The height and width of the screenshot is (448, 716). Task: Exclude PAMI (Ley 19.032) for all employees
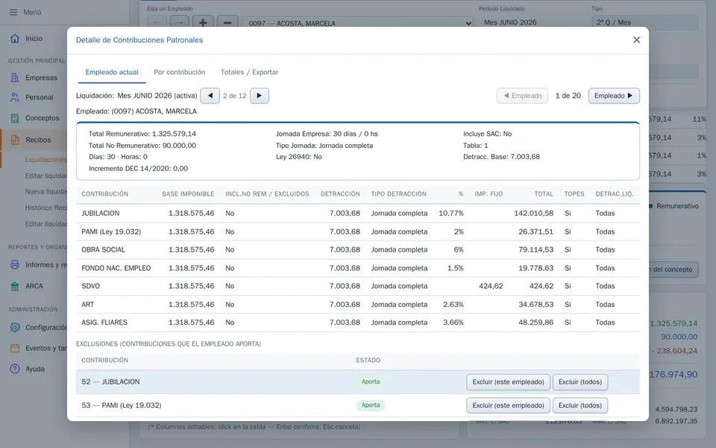click(x=580, y=405)
